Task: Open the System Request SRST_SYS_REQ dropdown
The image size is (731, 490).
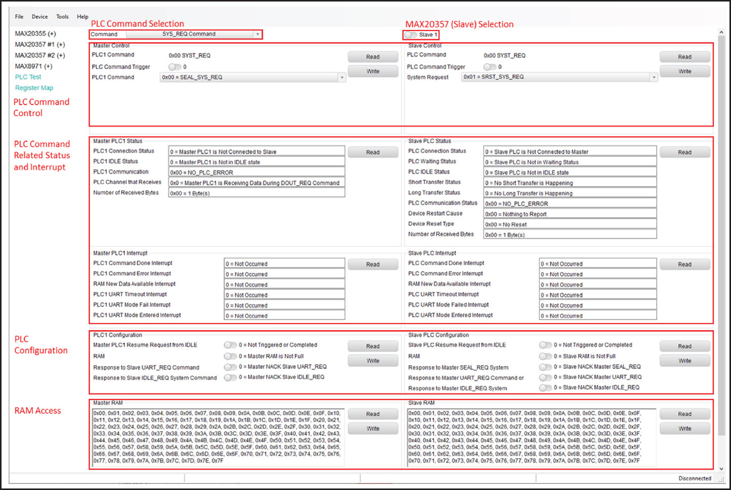Action: point(654,77)
